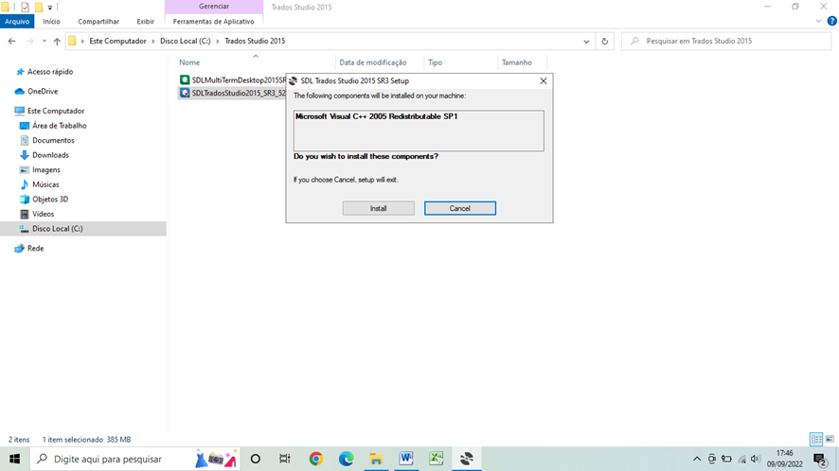Click Este Computador in the address path
This screenshot has height=471, width=839.
117,41
